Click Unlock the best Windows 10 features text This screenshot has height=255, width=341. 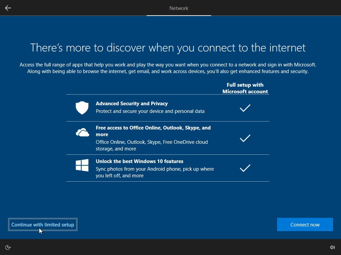[x=139, y=161]
